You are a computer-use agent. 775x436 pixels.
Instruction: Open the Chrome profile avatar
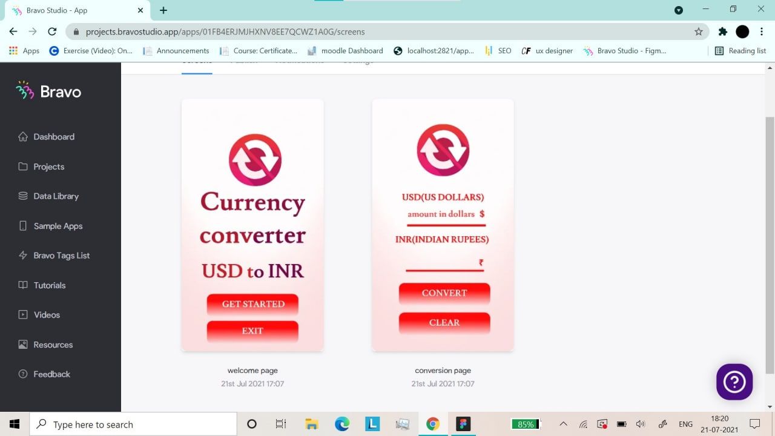742,31
